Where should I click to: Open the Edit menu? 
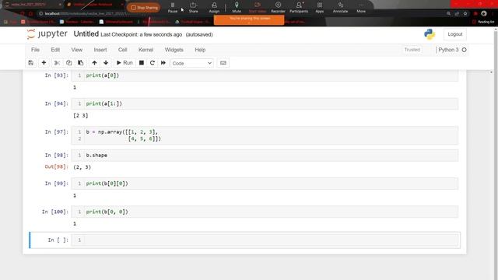(x=55, y=50)
